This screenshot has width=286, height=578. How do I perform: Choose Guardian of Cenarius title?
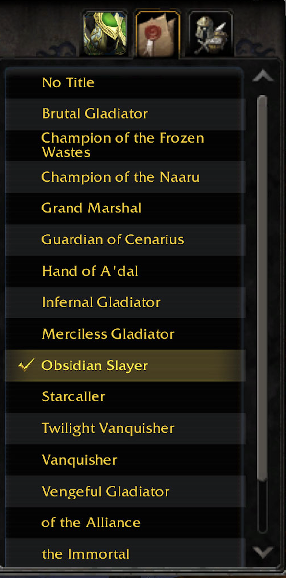125,239
